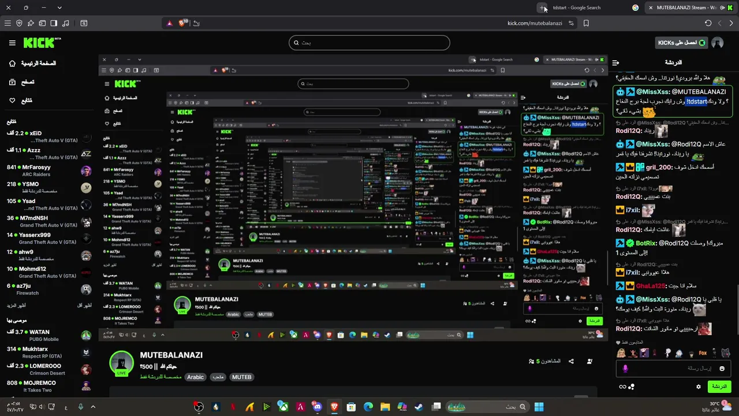Open followed channel xEiD
This screenshot has width=739, height=416.
coord(48,137)
